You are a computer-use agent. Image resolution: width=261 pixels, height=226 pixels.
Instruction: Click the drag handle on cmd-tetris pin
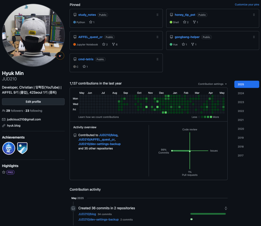pyautogui.click(x=157, y=59)
